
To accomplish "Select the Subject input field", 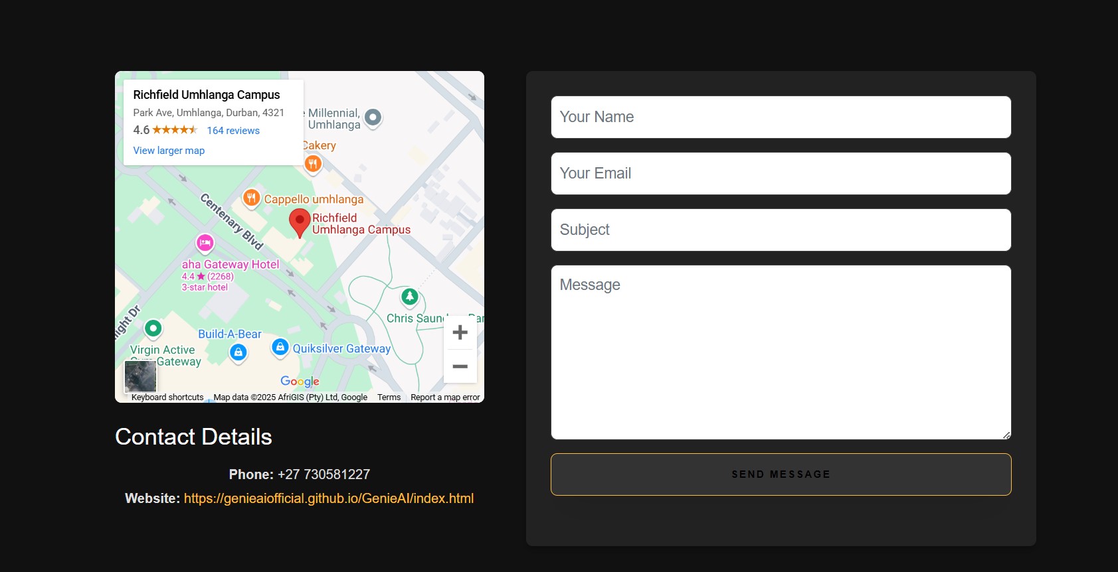I will (x=781, y=230).
